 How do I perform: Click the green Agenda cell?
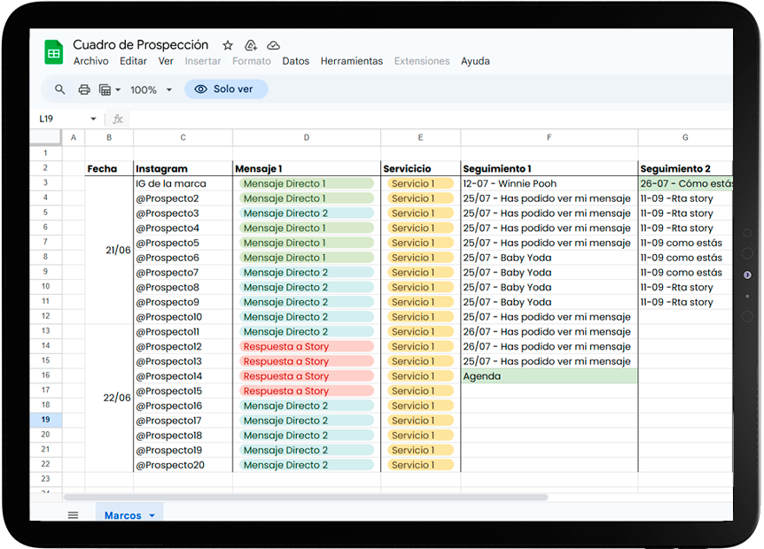(549, 376)
